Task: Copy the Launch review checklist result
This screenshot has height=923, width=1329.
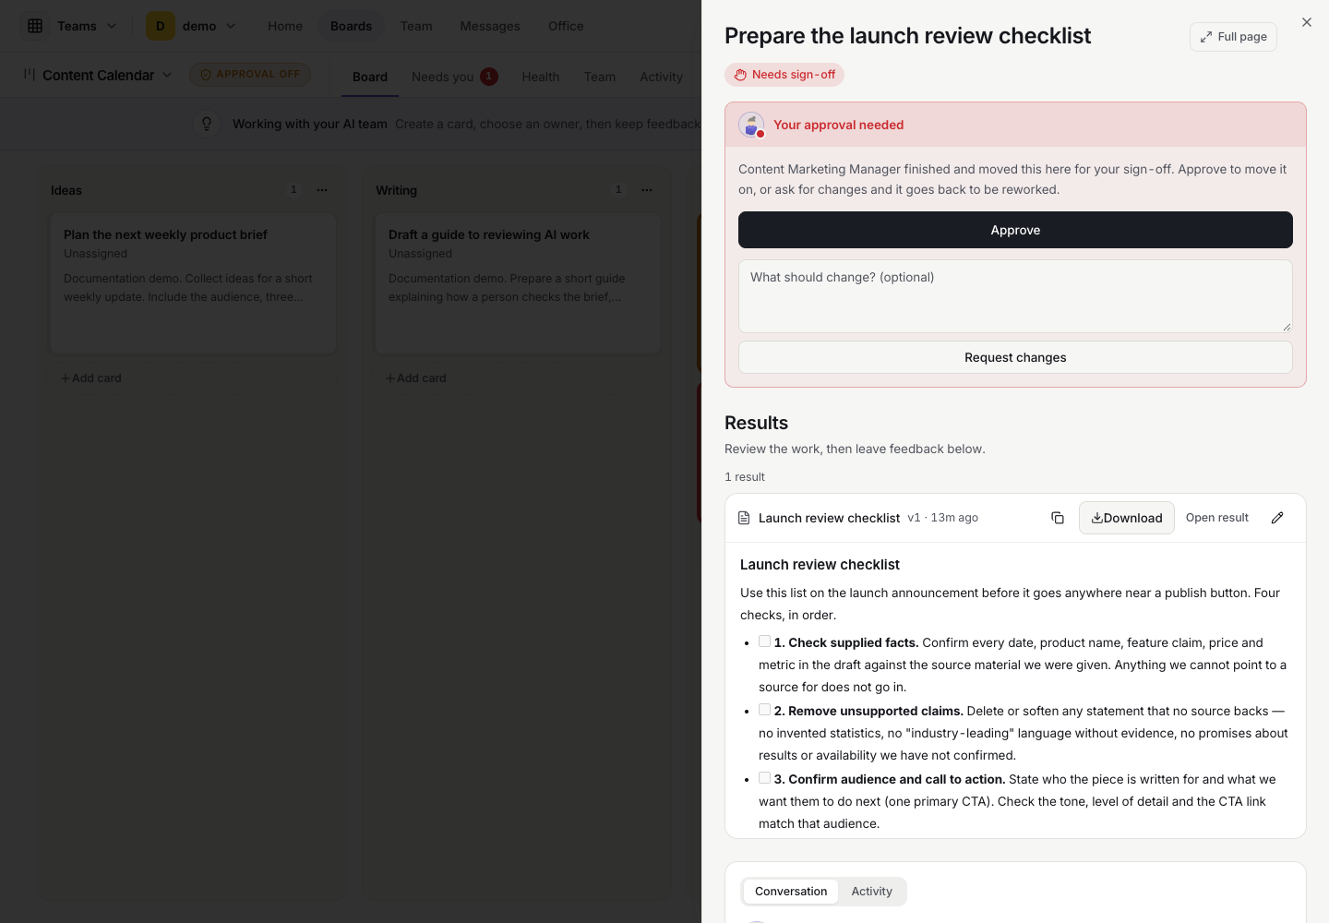Action: coord(1058,518)
